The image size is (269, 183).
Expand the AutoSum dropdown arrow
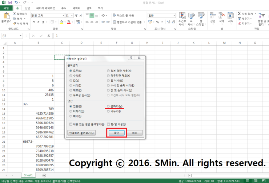pyautogui.click(x=256, y=14)
